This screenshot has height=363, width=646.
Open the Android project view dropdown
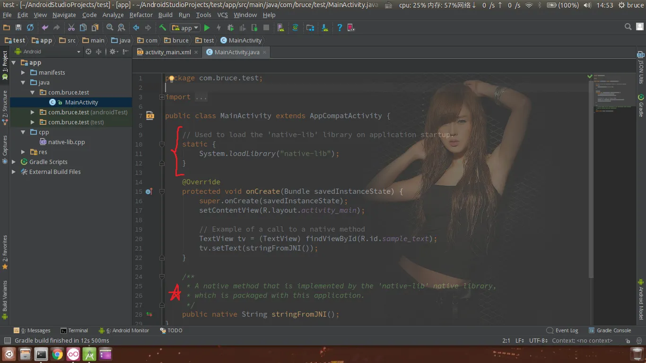48,52
